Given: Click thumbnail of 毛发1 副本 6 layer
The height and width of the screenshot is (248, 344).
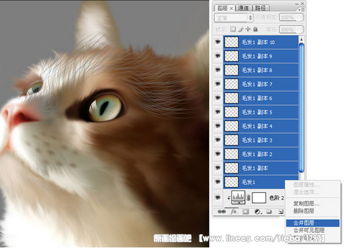Looking at the screenshot, I should (x=232, y=98).
